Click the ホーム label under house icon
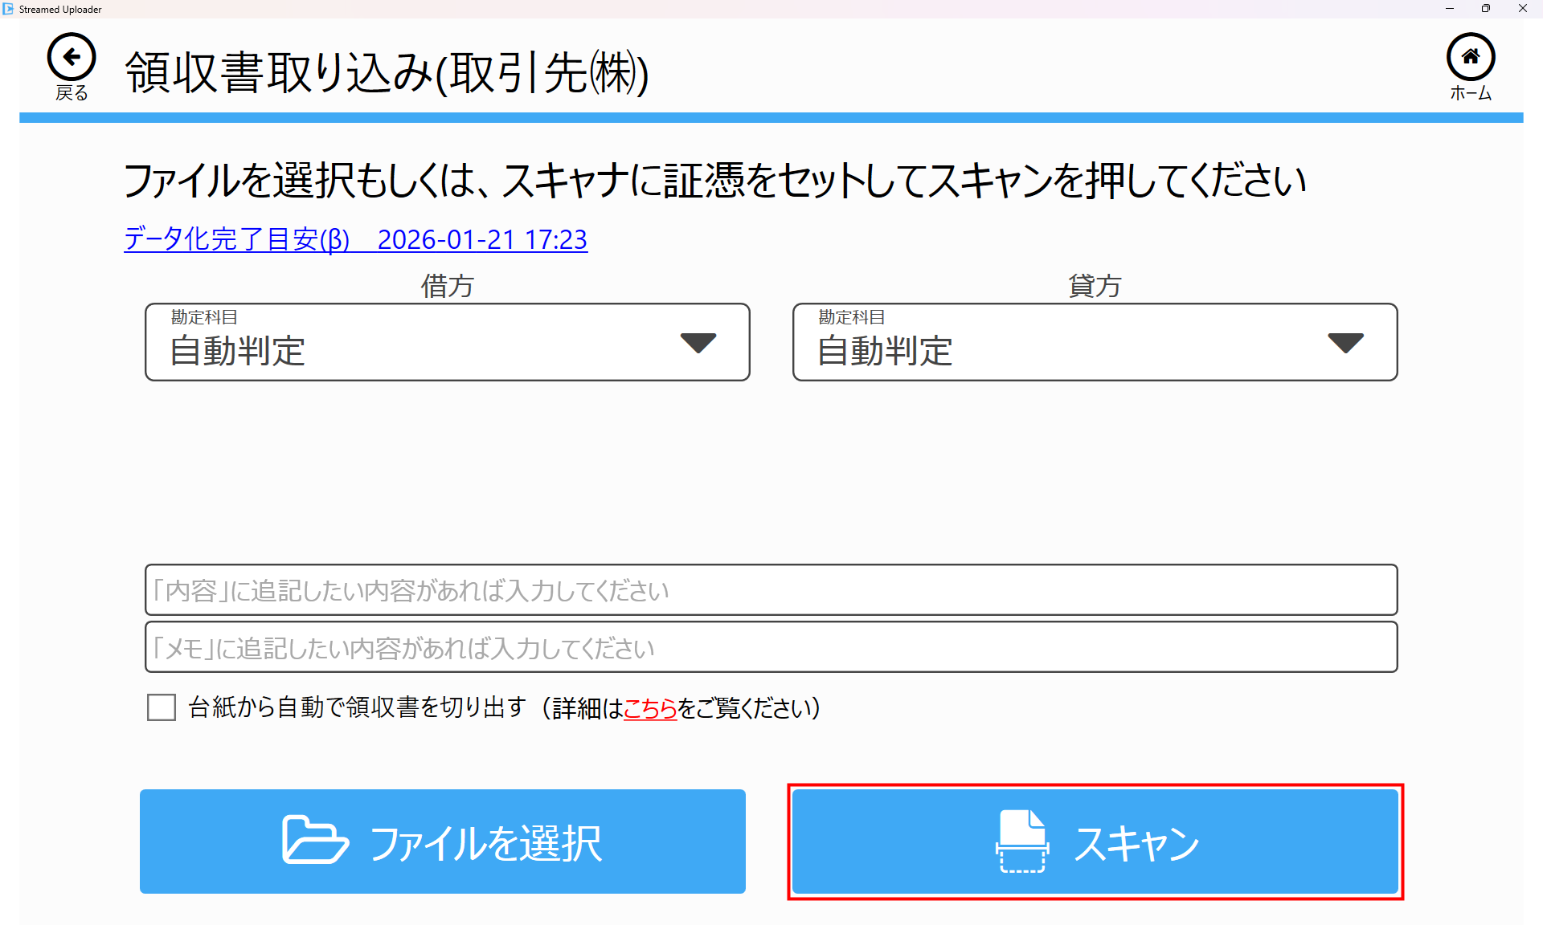Viewport: 1543px width, 925px height. (x=1470, y=93)
